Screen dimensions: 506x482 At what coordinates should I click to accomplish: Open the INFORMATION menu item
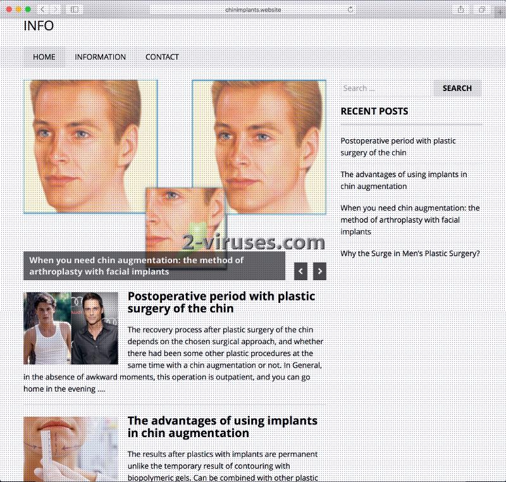[100, 57]
